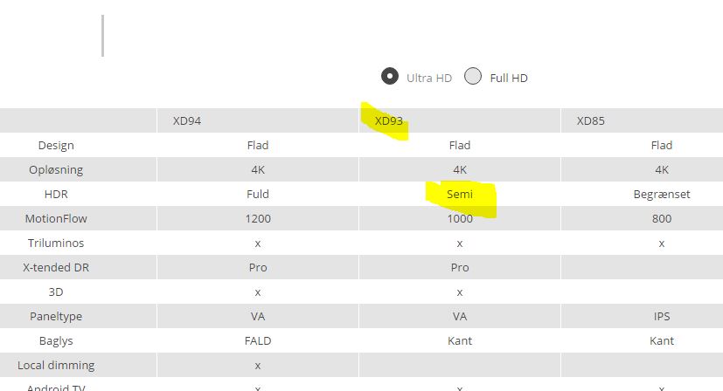Click the Baglys row label
The image size is (723, 391).
tap(56, 341)
